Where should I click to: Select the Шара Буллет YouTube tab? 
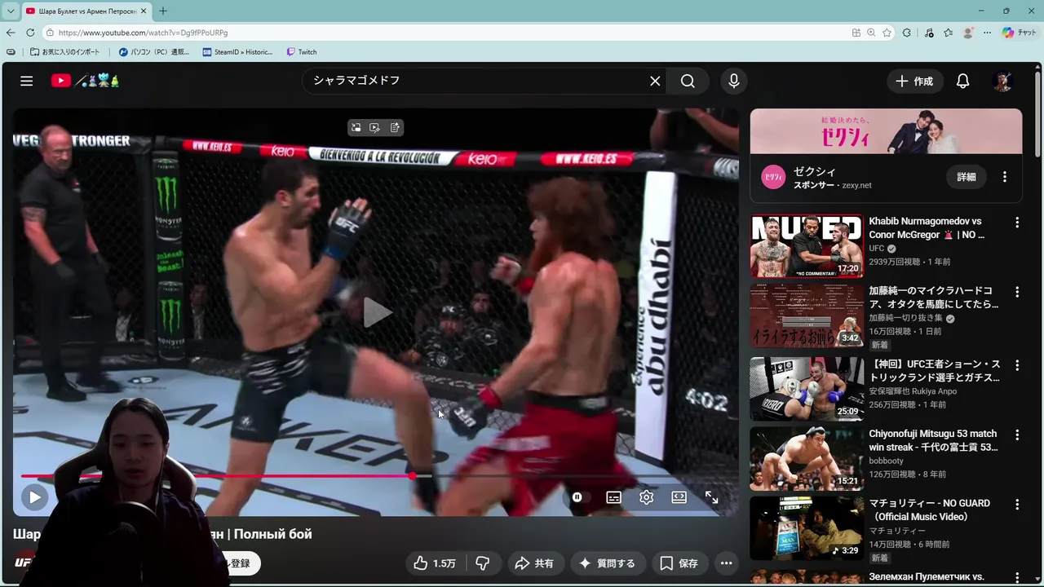pos(86,11)
